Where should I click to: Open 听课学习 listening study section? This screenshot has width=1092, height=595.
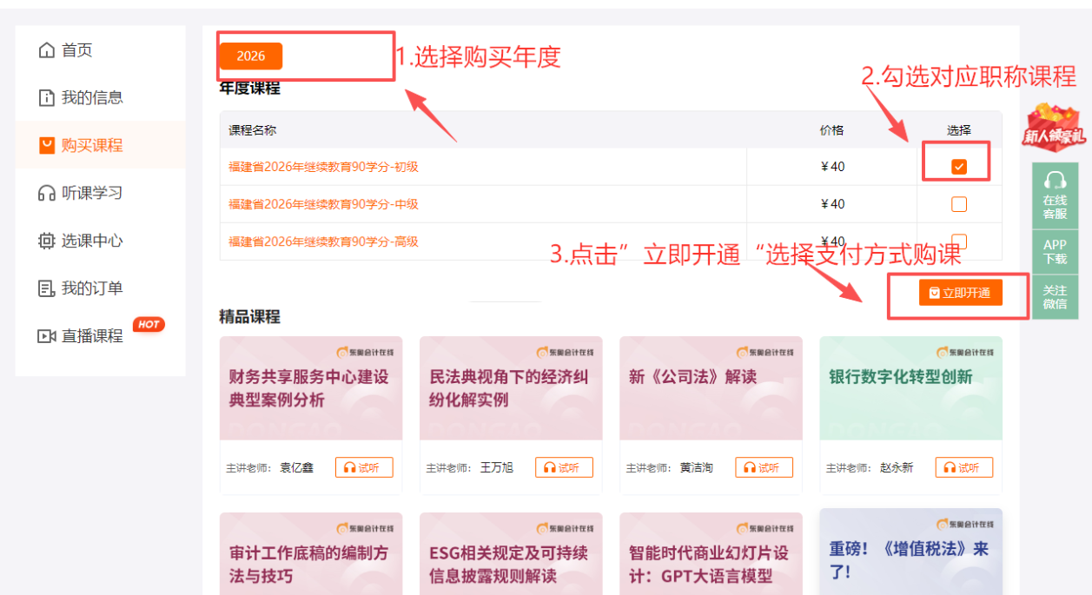[x=82, y=192]
